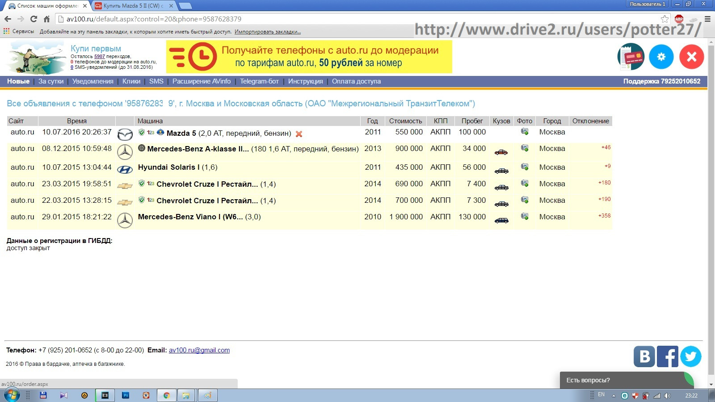Image resolution: width=715 pixels, height=402 pixels.
Task: Open the Mercedes-Benz A-klasse listing
Action: (x=198, y=149)
